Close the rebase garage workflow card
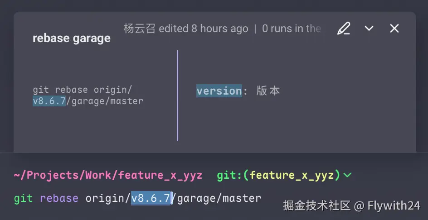 [x=394, y=29]
